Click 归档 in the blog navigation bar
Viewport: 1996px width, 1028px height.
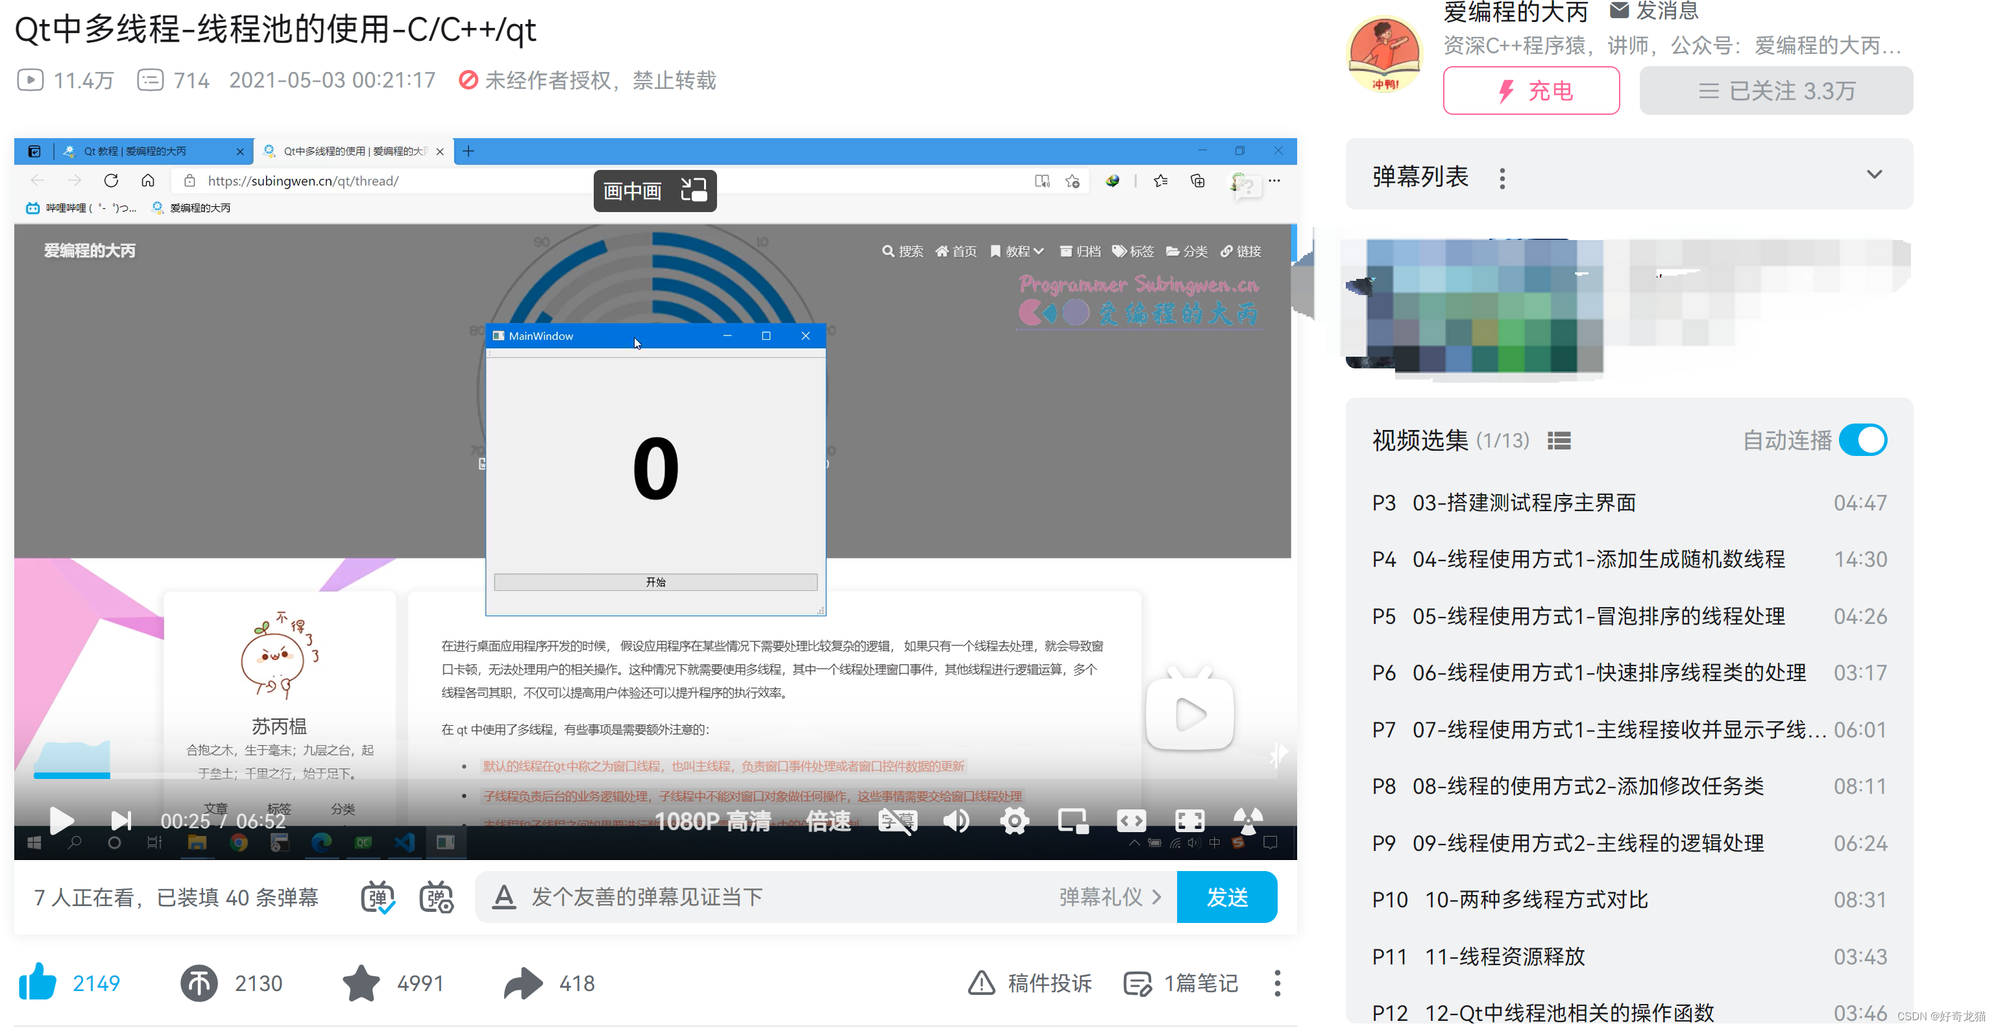click(x=1080, y=251)
